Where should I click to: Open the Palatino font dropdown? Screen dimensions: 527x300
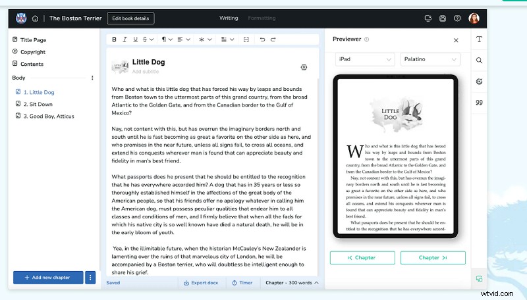pos(430,59)
